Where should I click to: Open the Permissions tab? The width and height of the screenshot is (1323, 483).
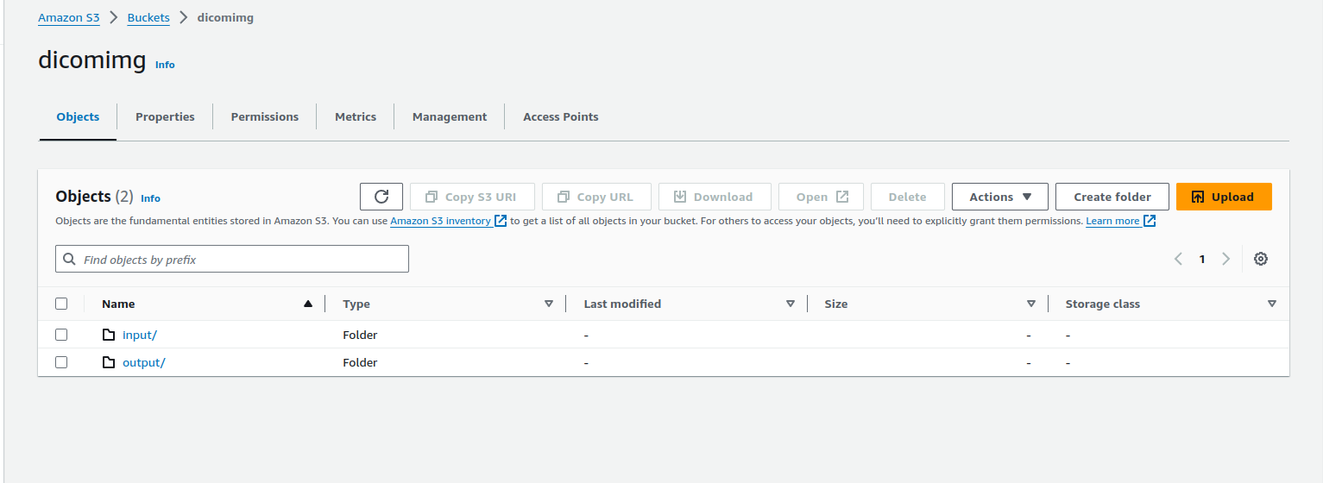265,116
